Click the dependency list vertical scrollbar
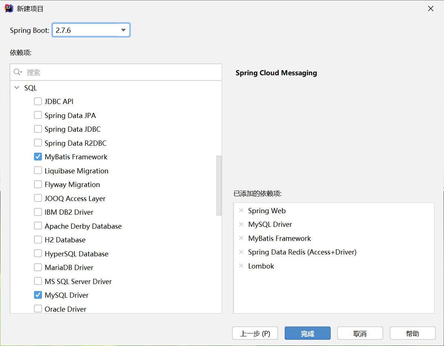 tap(219, 186)
